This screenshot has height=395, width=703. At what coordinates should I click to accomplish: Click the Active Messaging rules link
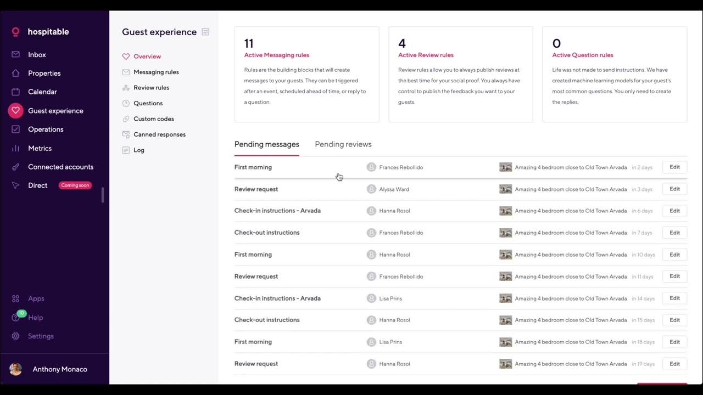click(277, 55)
